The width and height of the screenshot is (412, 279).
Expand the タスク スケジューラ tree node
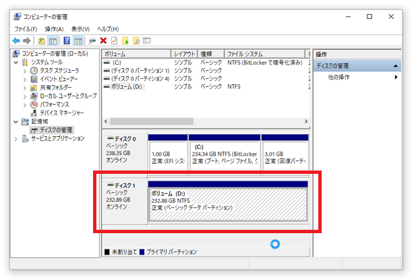25,71
